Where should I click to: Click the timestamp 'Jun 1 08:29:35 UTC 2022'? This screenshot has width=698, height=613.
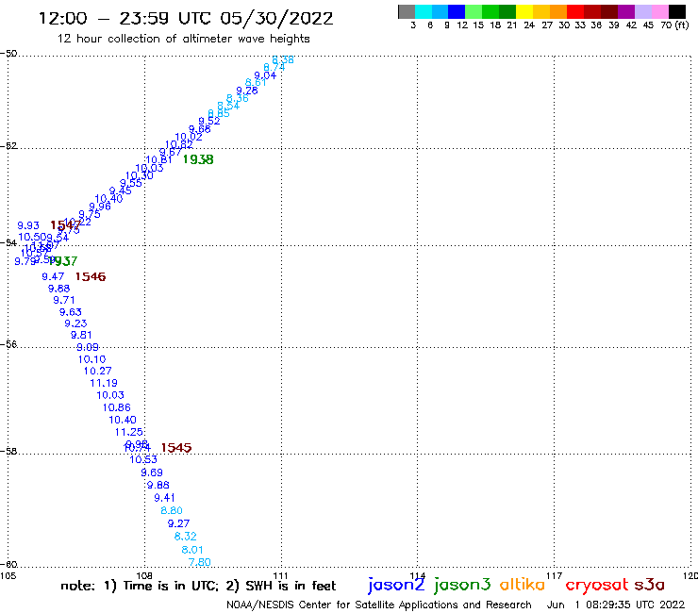(x=616, y=605)
